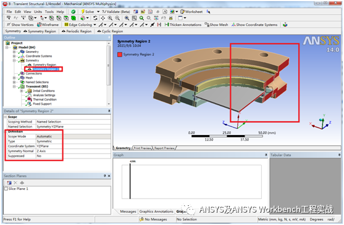Click the Viewports window icon

[180, 18]
